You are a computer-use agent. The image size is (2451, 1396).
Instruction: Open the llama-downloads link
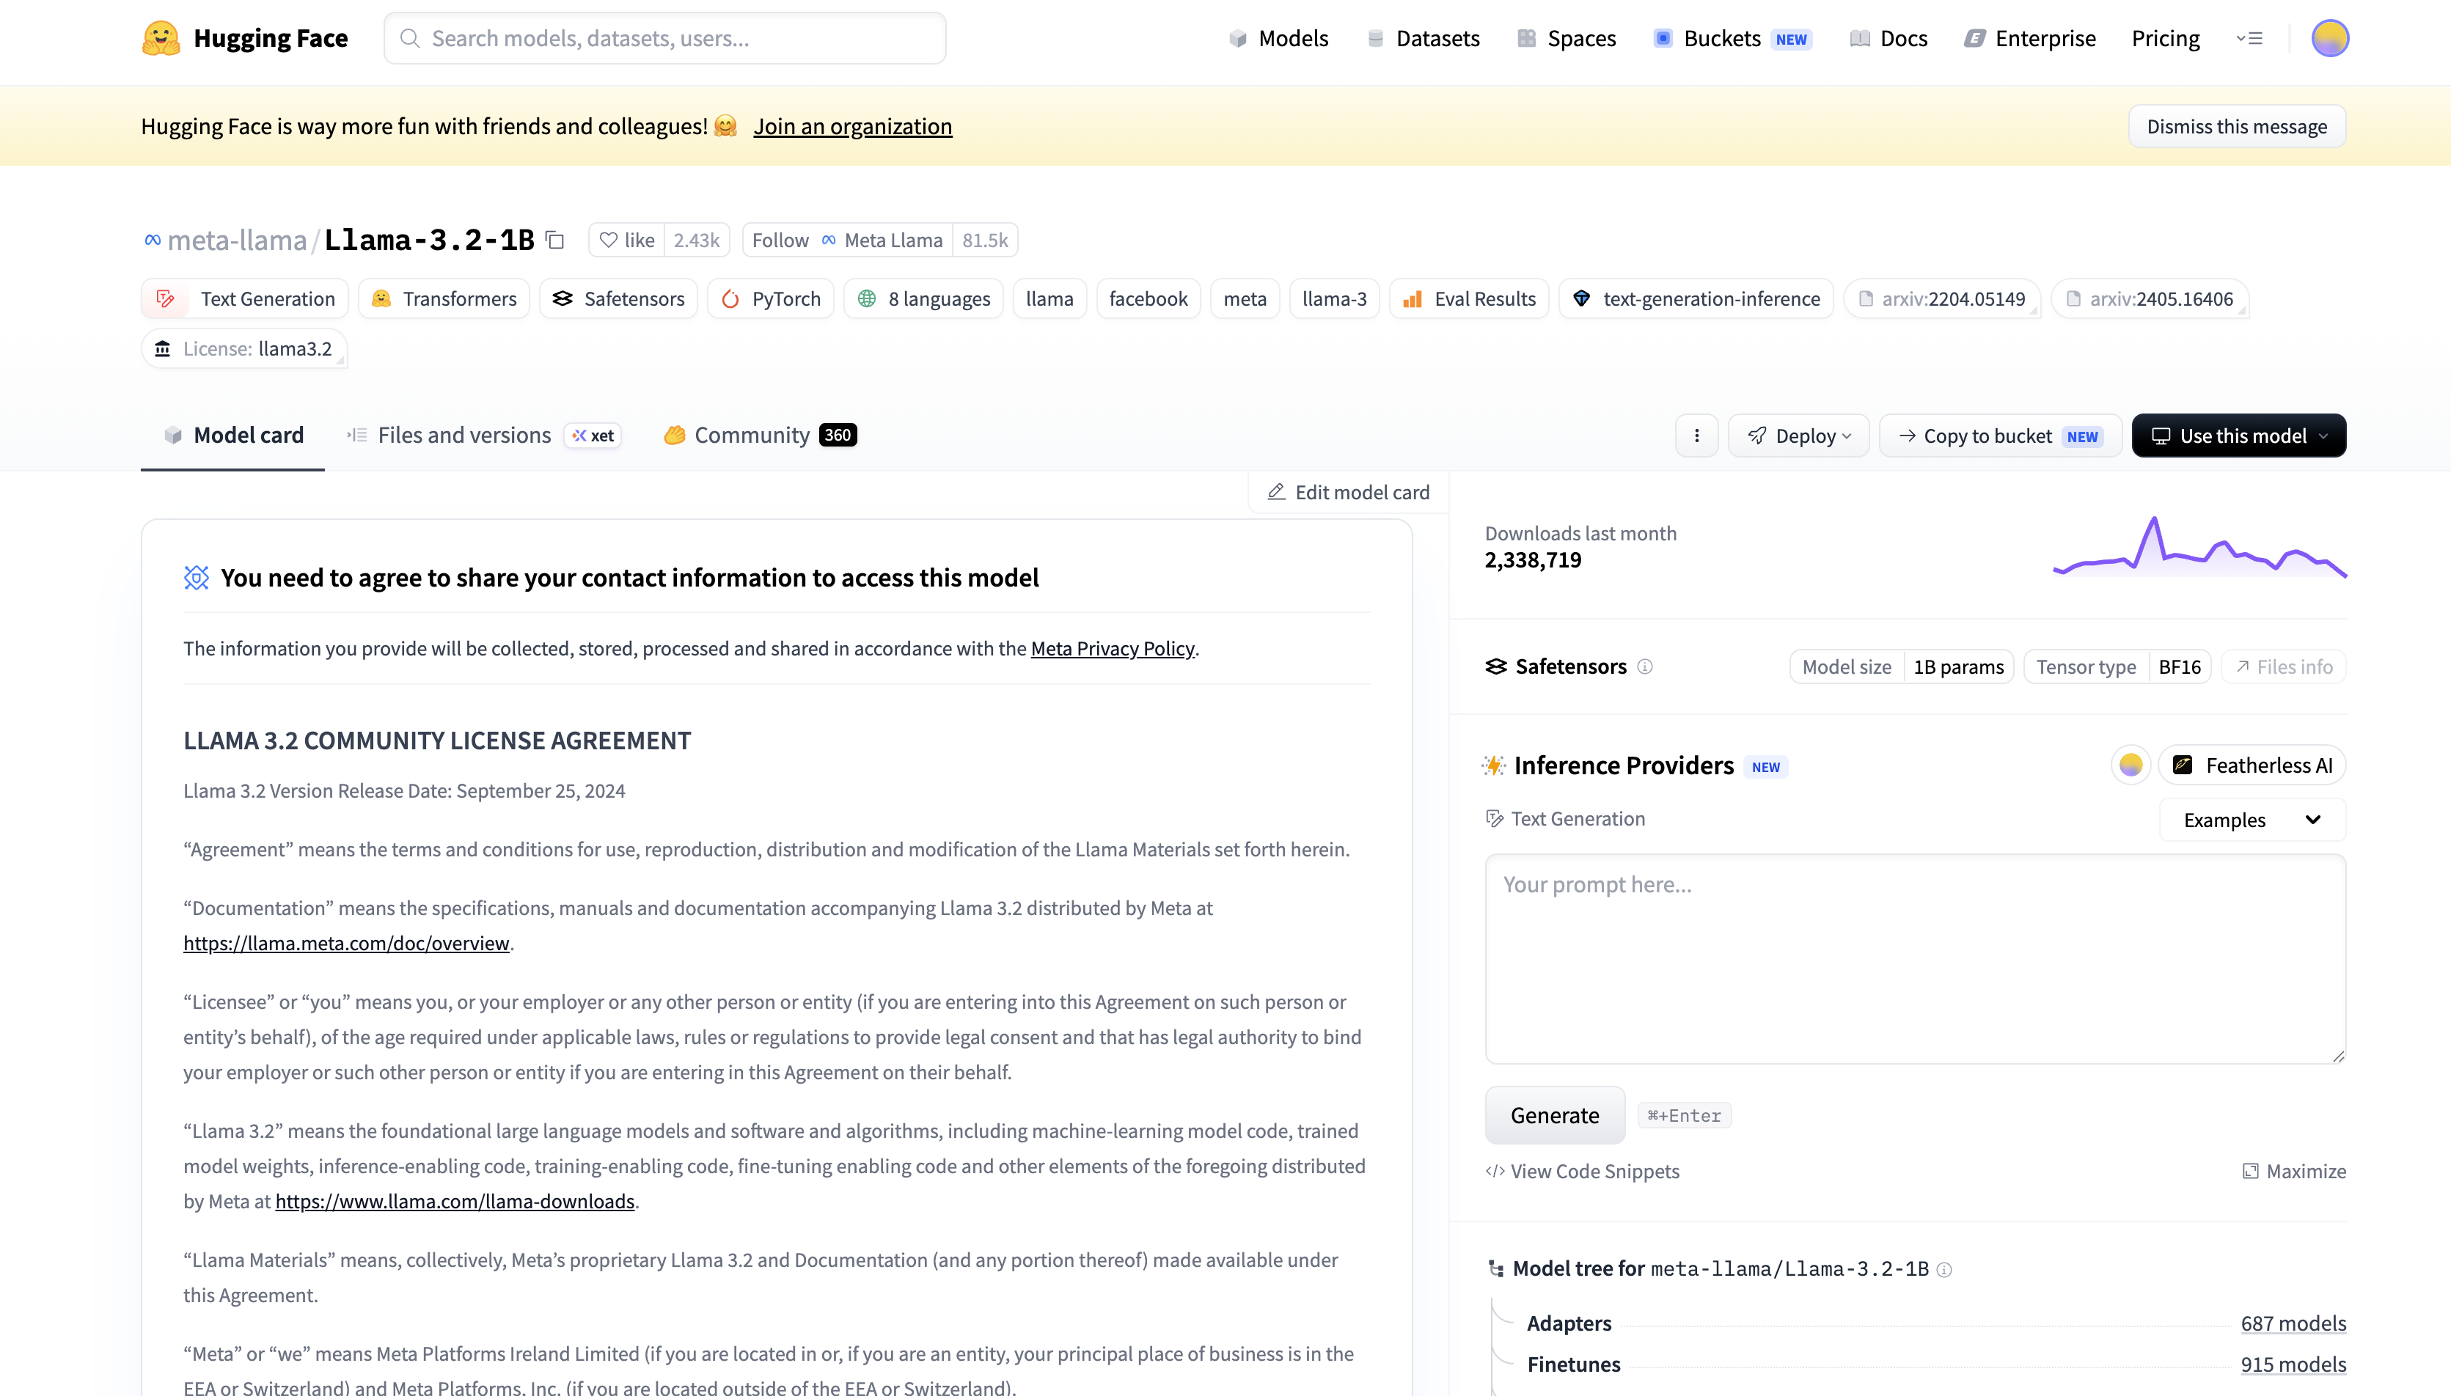click(x=455, y=1200)
